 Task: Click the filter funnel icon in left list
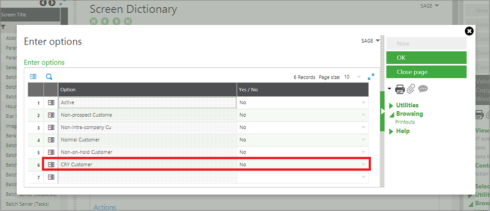click(3, 27)
